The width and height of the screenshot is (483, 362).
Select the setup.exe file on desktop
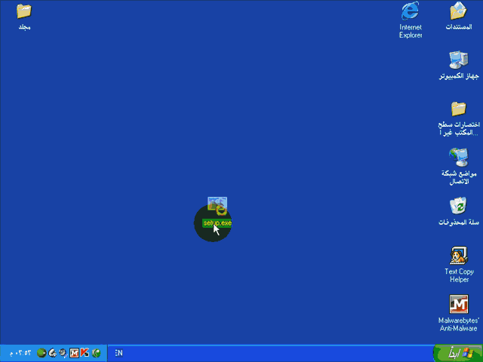tap(217, 212)
